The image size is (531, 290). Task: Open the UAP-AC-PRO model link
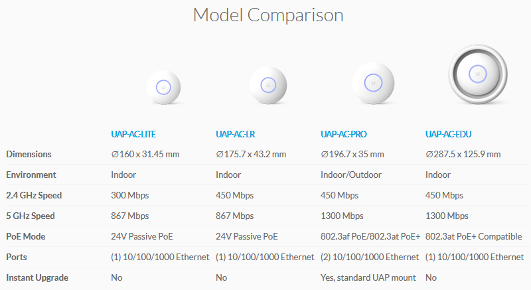point(344,134)
